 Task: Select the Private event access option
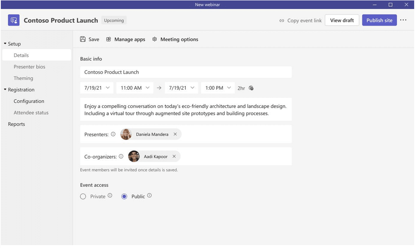(x=83, y=197)
